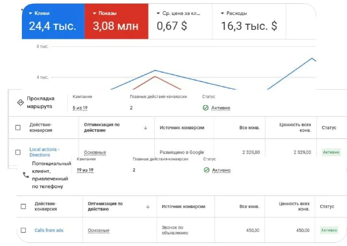The width and height of the screenshot is (347, 246).
Task: Click the 4 тыс. chart axis label
Action: [43, 77]
